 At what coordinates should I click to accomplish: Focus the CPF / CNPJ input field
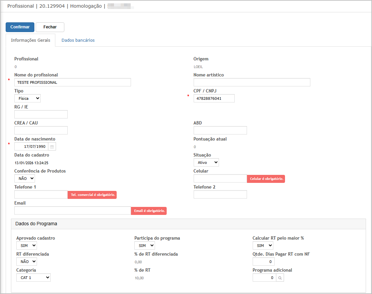(214, 98)
